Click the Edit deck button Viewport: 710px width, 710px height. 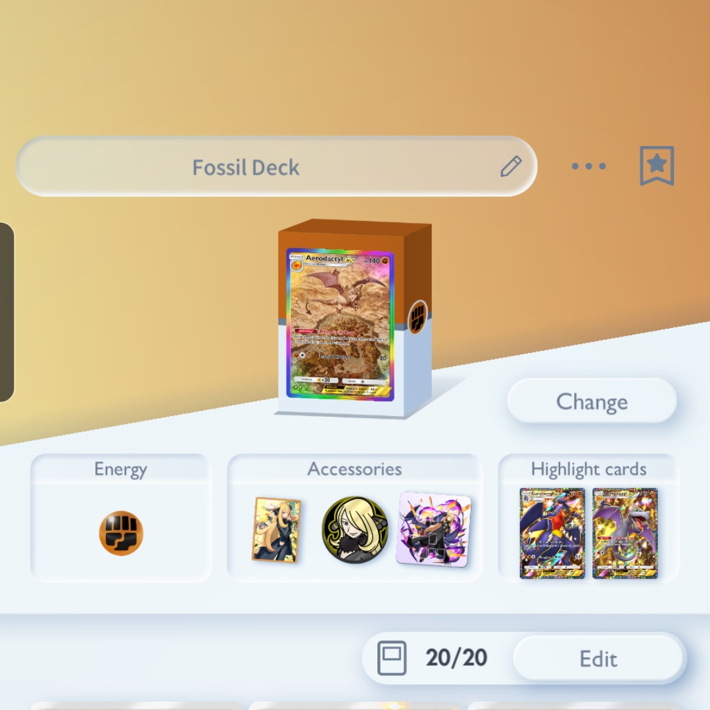[598, 659]
